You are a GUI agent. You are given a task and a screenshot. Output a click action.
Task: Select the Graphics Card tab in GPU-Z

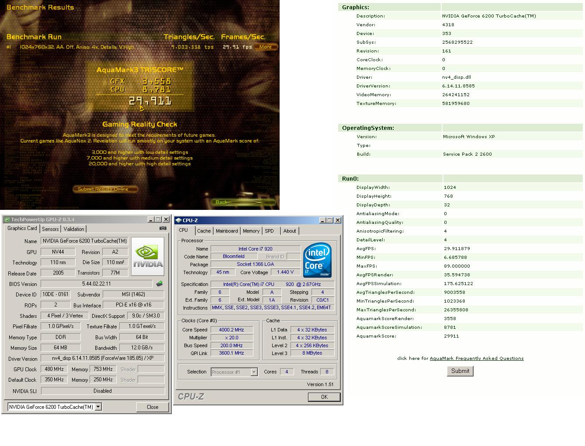[22, 228]
